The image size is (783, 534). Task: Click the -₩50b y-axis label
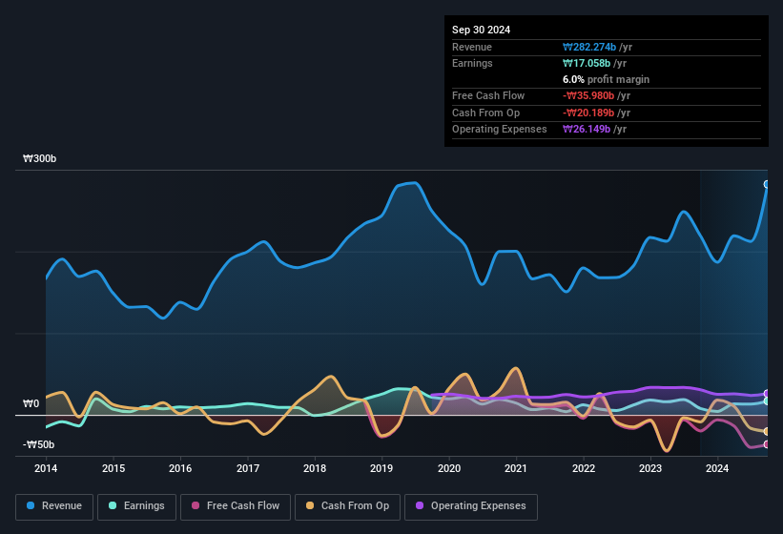[x=38, y=444]
